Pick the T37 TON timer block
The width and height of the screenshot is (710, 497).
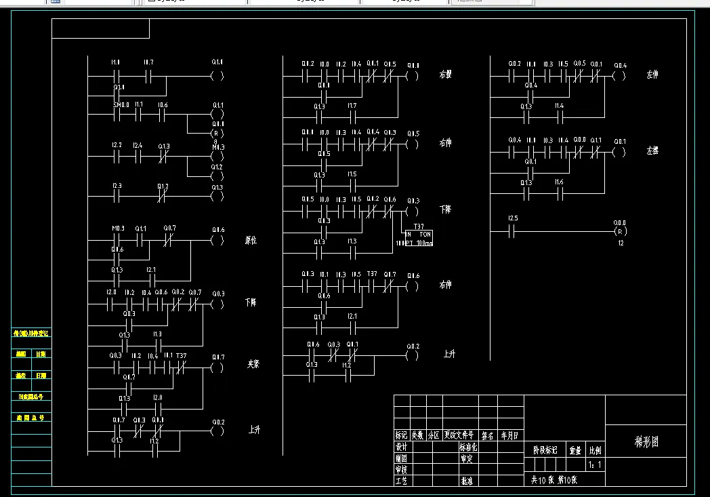point(419,238)
